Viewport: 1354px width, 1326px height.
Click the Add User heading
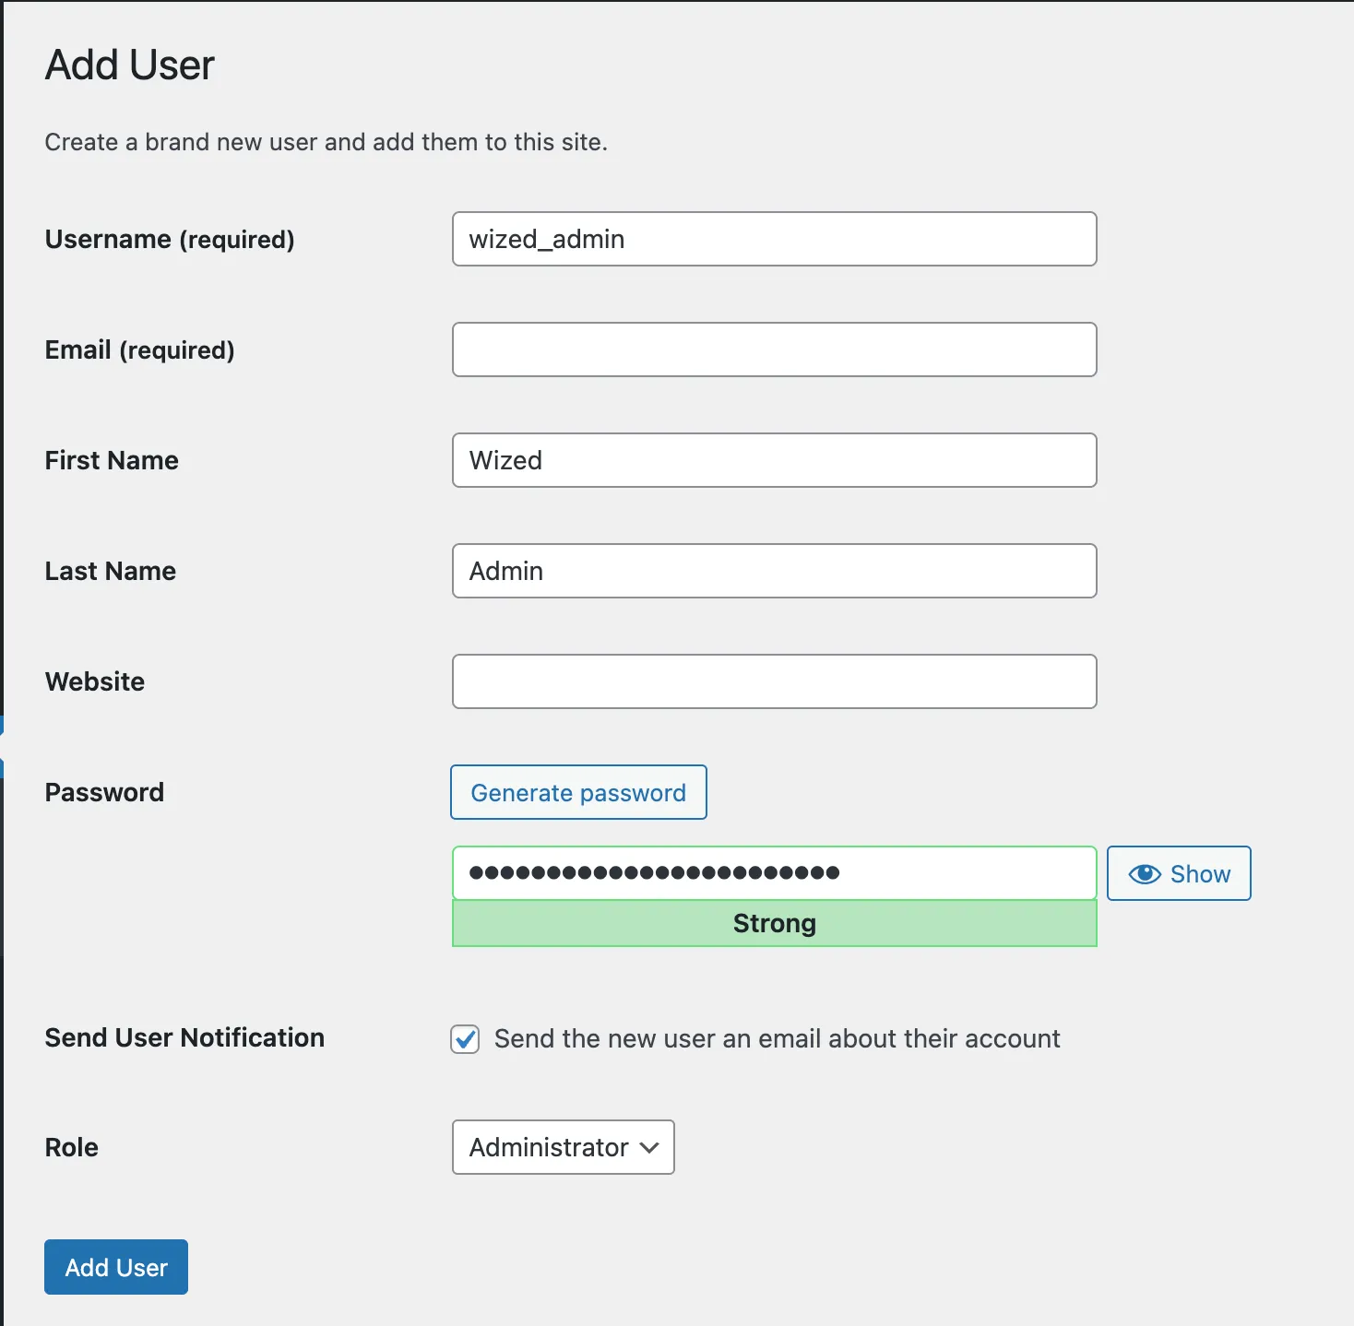128,64
